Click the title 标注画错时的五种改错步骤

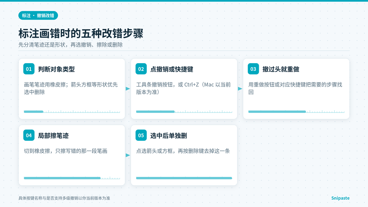click(x=81, y=34)
